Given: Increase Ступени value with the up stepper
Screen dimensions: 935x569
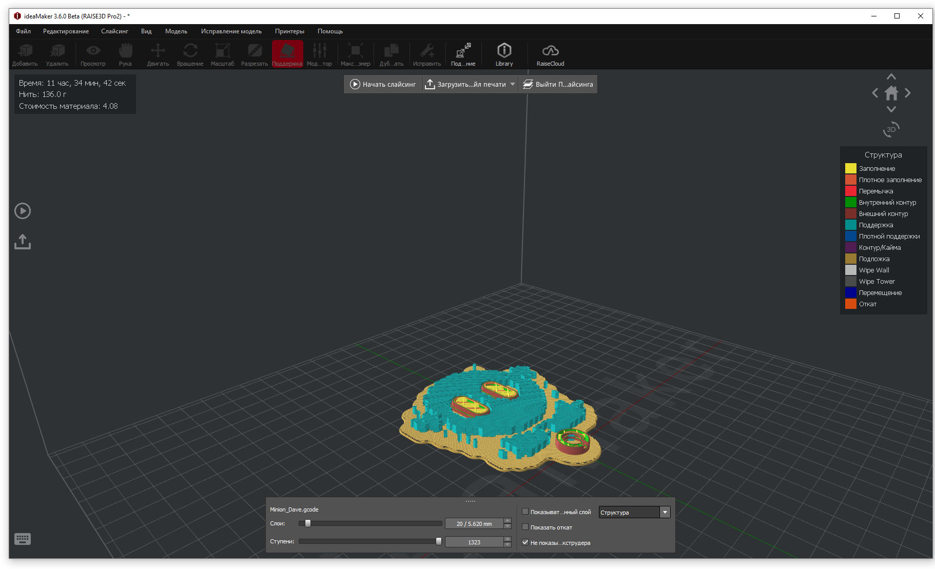Looking at the screenshot, I should [508, 539].
